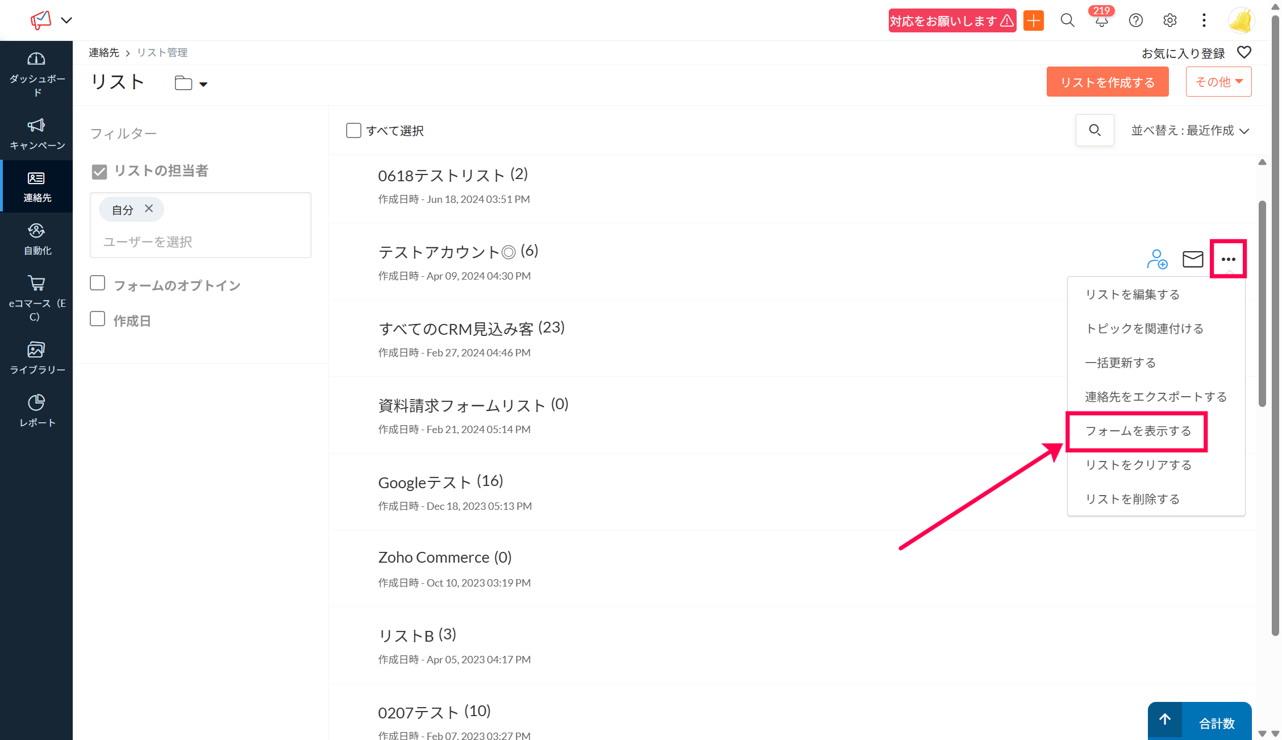This screenshot has width=1282, height=740.
Task: Open the Reports (レポート) sidebar icon
Action: coord(36,410)
